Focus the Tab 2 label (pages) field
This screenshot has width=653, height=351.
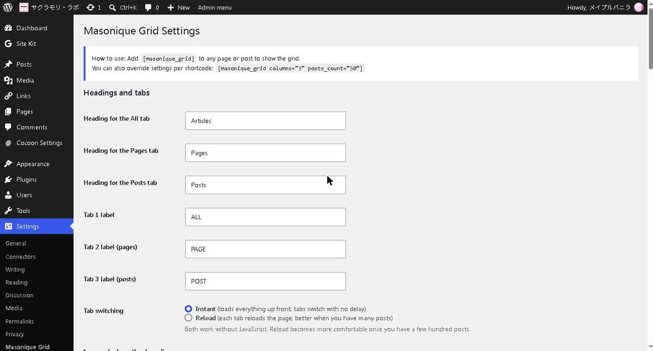265,249
